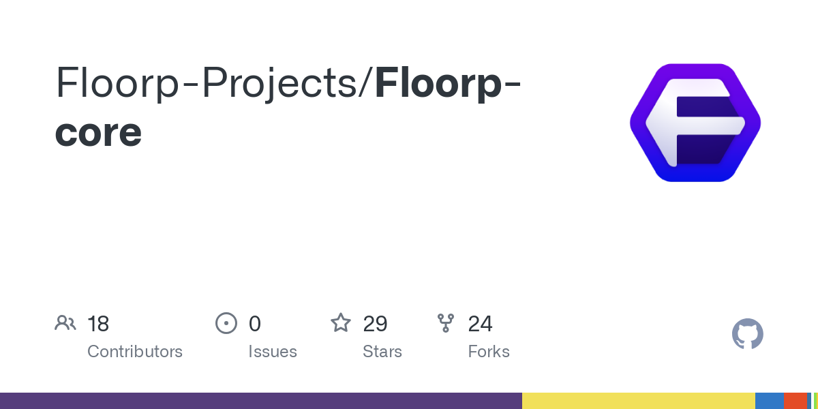Click the forks branch icon

[446, 323]
